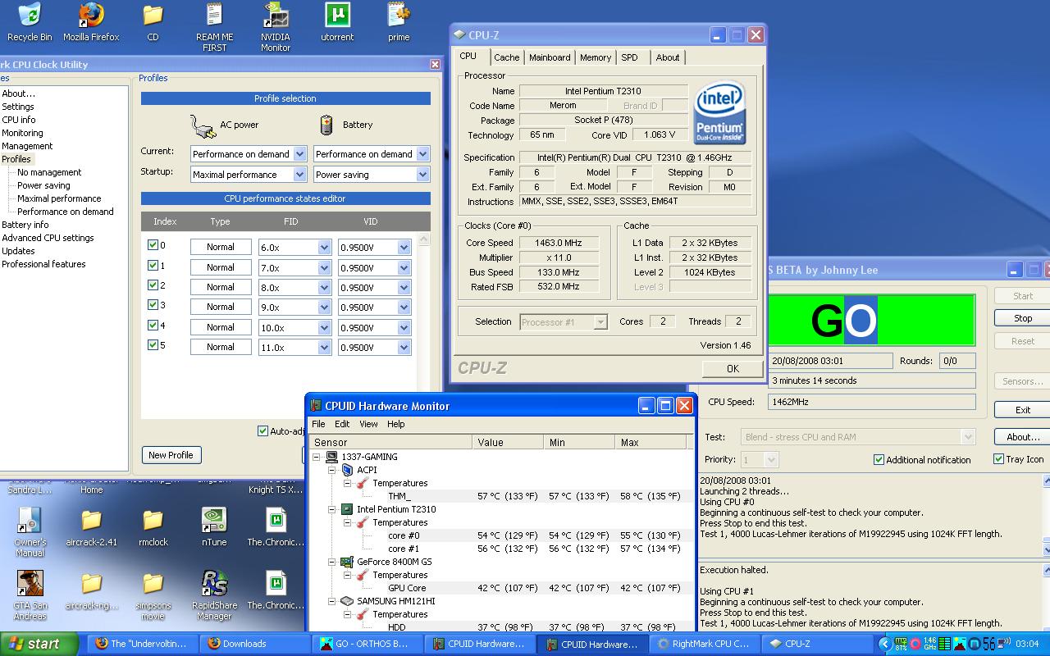
Task: Toggle the checkbox for performance state index 1
Action: click(x=153, y=266)
